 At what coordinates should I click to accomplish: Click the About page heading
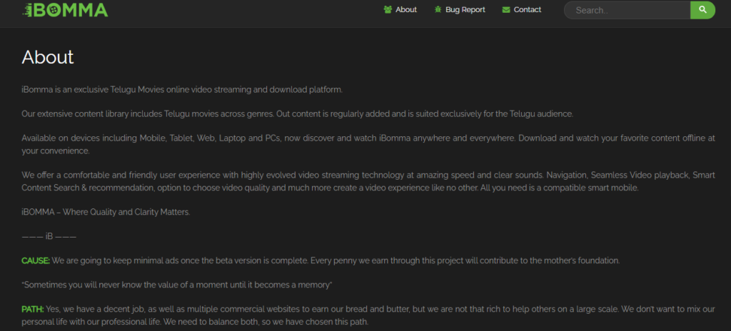pos(48,57)
